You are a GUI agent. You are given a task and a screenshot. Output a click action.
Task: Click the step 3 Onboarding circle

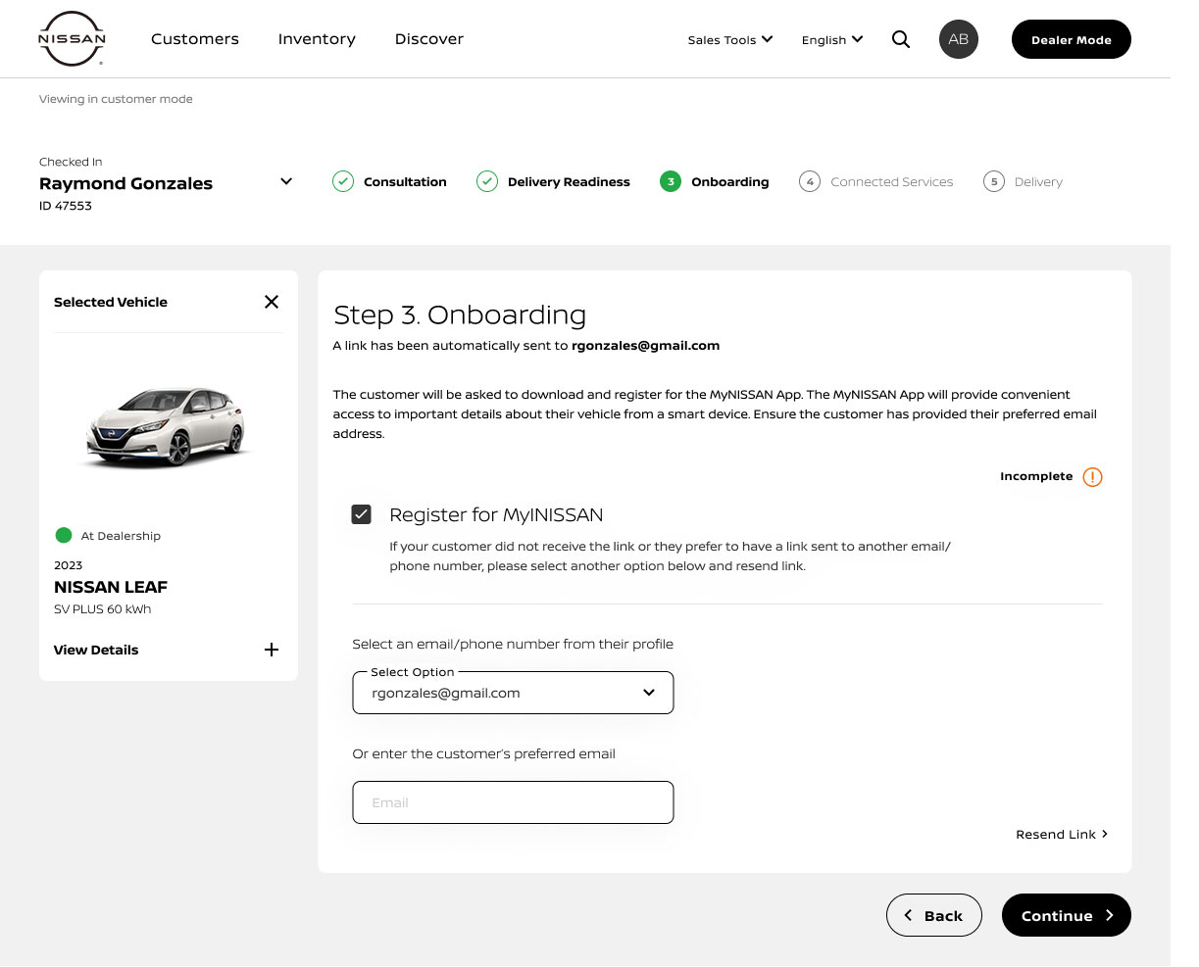point(671,181)
